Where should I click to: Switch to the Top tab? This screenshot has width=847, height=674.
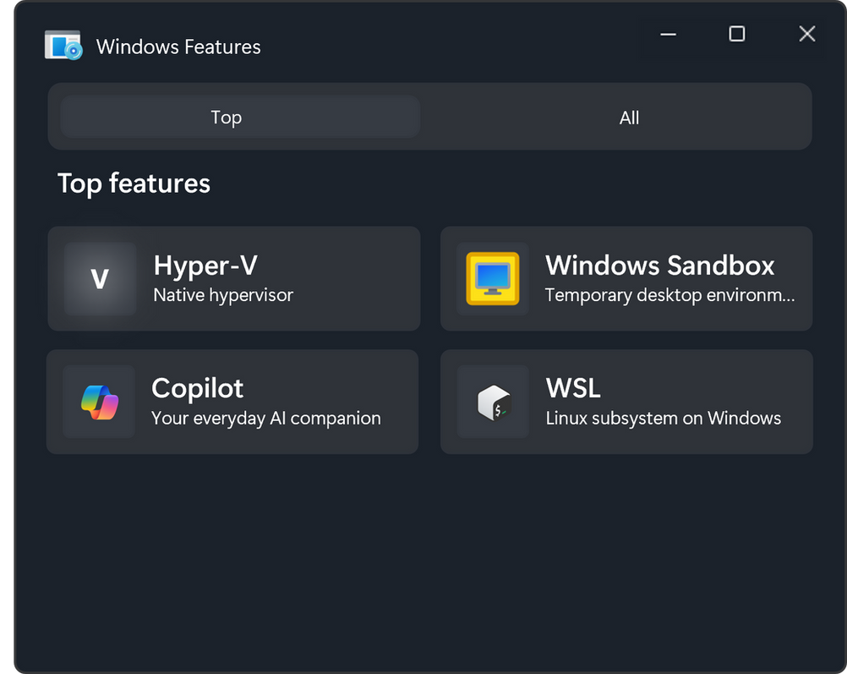(240, 117)
